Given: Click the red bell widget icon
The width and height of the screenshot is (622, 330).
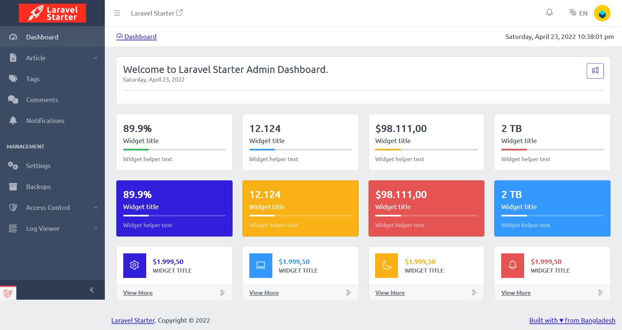Looking at the screenshot, I should click(513, 265).
